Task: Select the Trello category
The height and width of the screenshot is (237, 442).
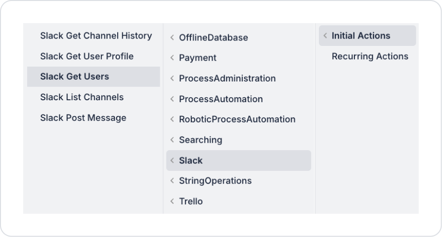Action: tap(191, 201)
